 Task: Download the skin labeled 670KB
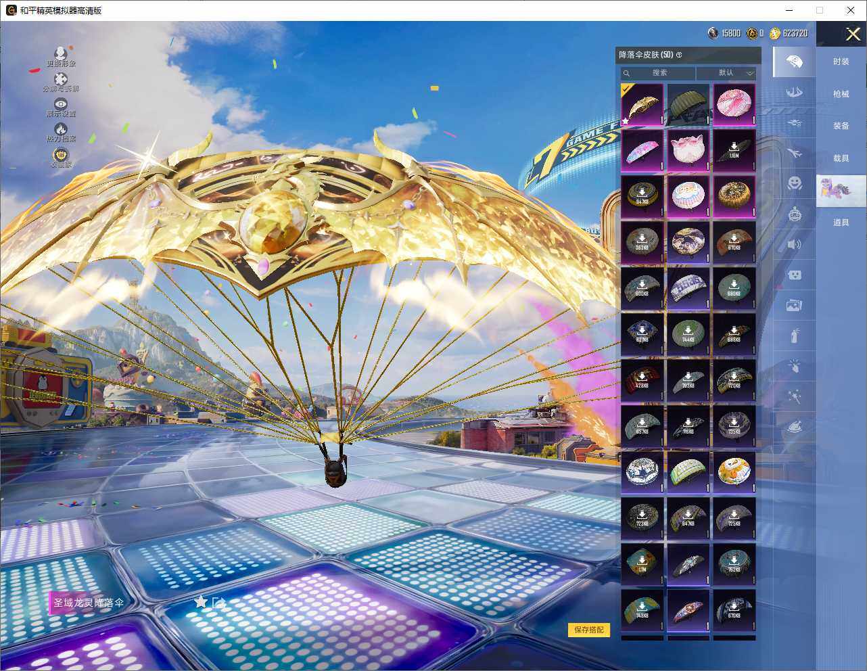[734, 611]
